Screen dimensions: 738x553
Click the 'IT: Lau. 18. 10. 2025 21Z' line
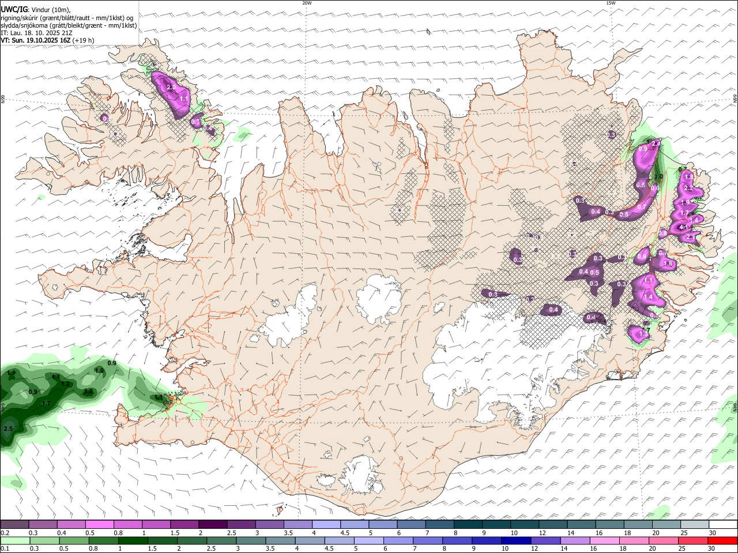36,33
